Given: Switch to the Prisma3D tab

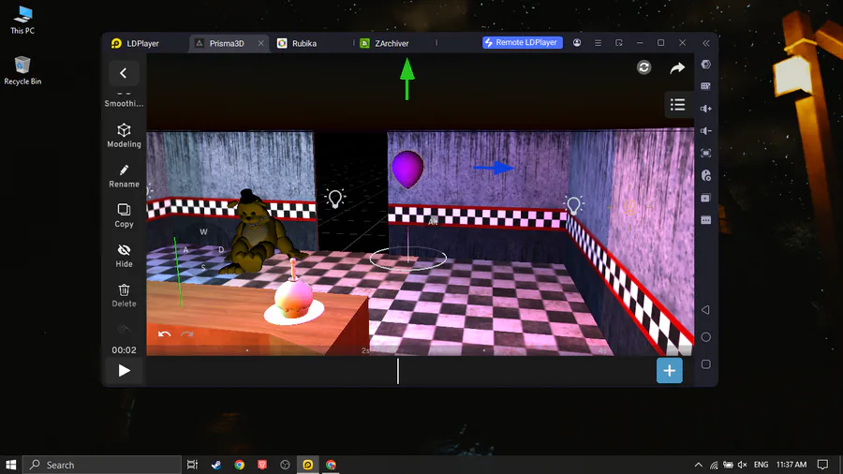Looking at the screenshot, I should click(x=227, y=43).
